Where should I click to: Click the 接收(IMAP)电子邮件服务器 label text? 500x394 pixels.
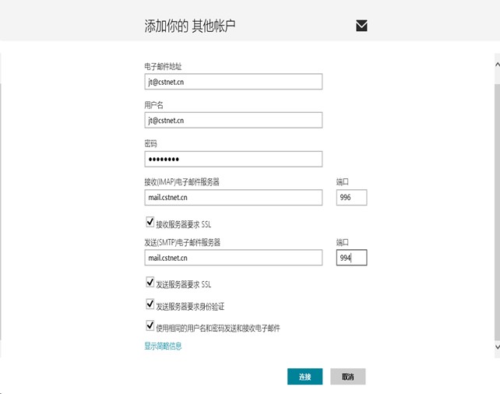point(181,182)
